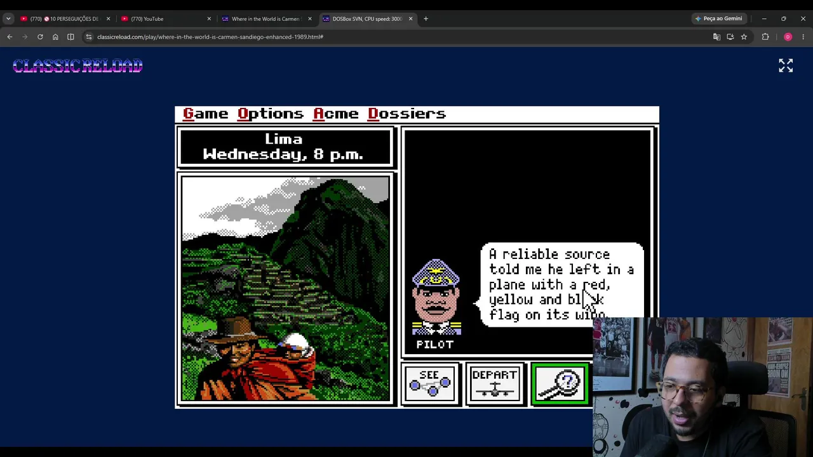This screenshot has height=457, width=813.
Task: Click the Wednesday, 8 p.m. time text
Action: (x=283, y=154)
